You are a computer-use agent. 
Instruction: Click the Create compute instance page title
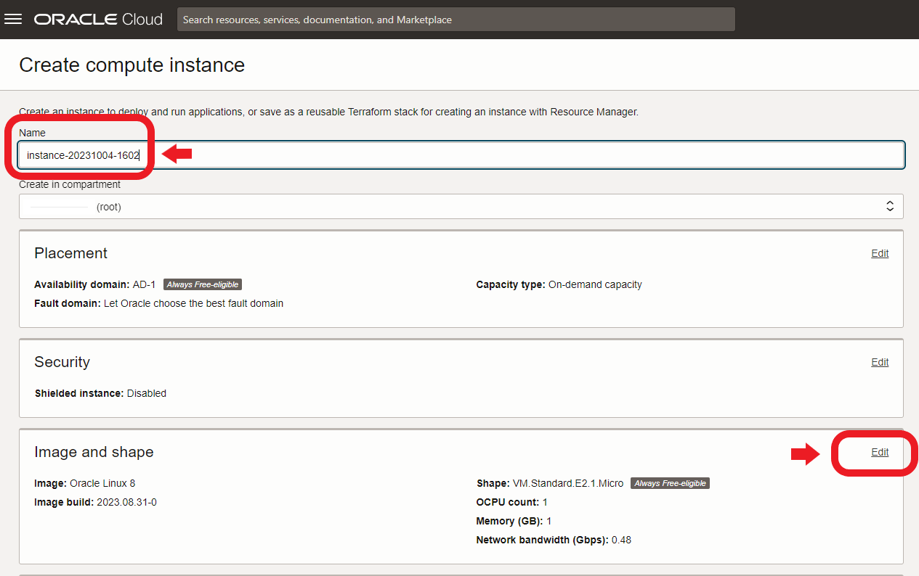pos(131,65)
